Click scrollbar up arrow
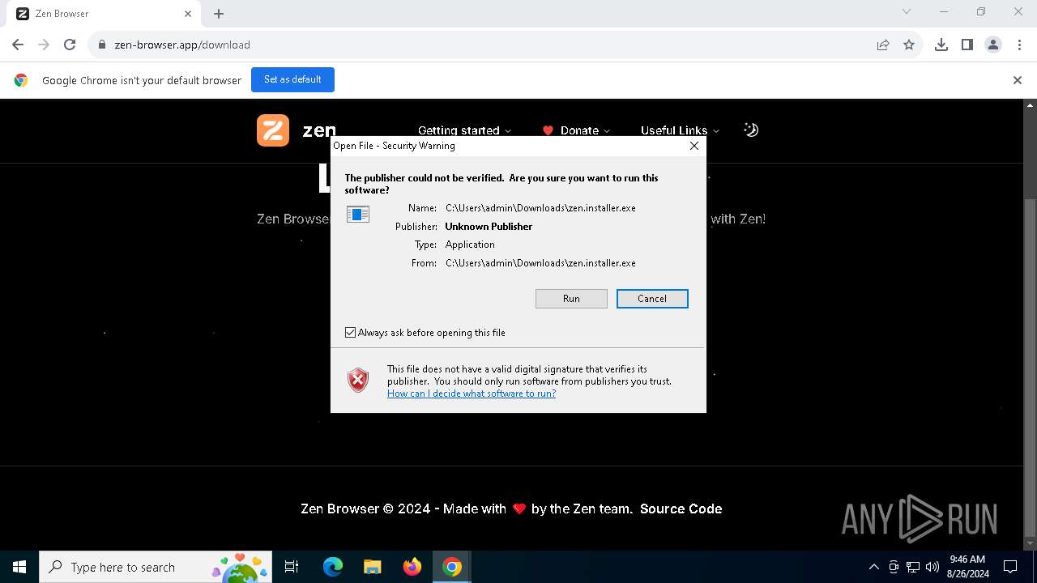Screen dimensions: 1037x583 tap(1031, 105)
